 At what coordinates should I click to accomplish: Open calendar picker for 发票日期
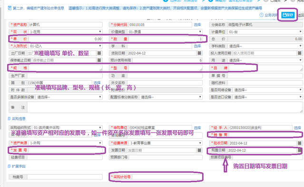point(199,150)
